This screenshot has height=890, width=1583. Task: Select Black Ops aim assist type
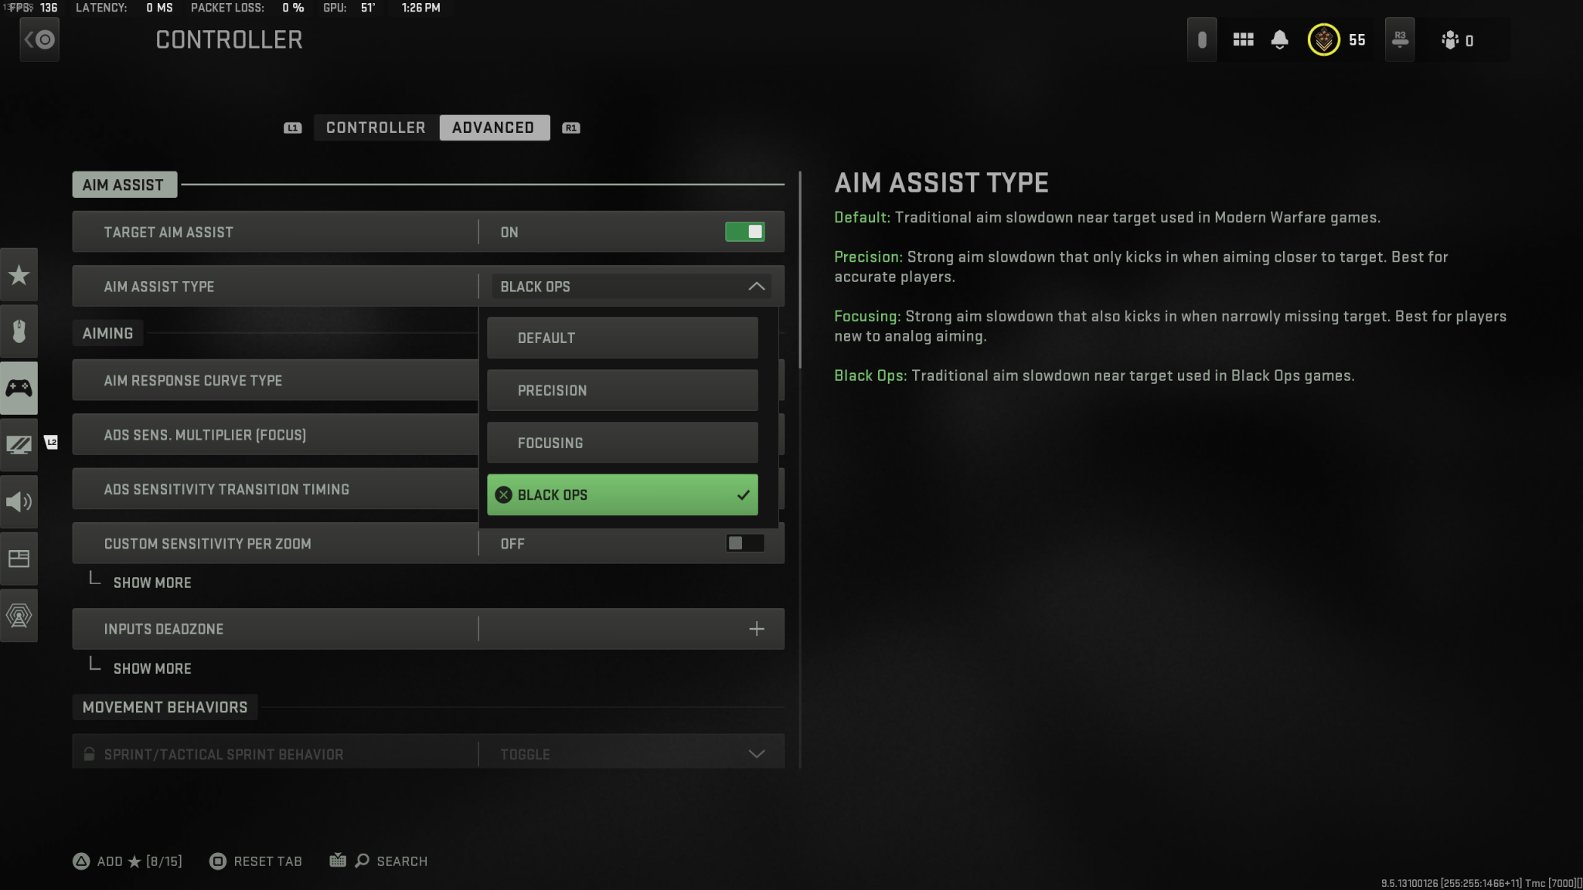click(622, 494)
